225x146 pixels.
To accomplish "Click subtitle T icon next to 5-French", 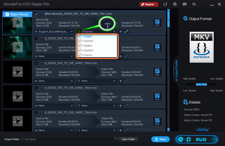I will pyautogui.click(x=79, y=31).
